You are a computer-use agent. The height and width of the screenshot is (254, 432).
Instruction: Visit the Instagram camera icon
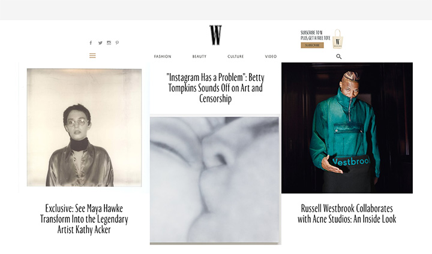(x=109, y=43)
